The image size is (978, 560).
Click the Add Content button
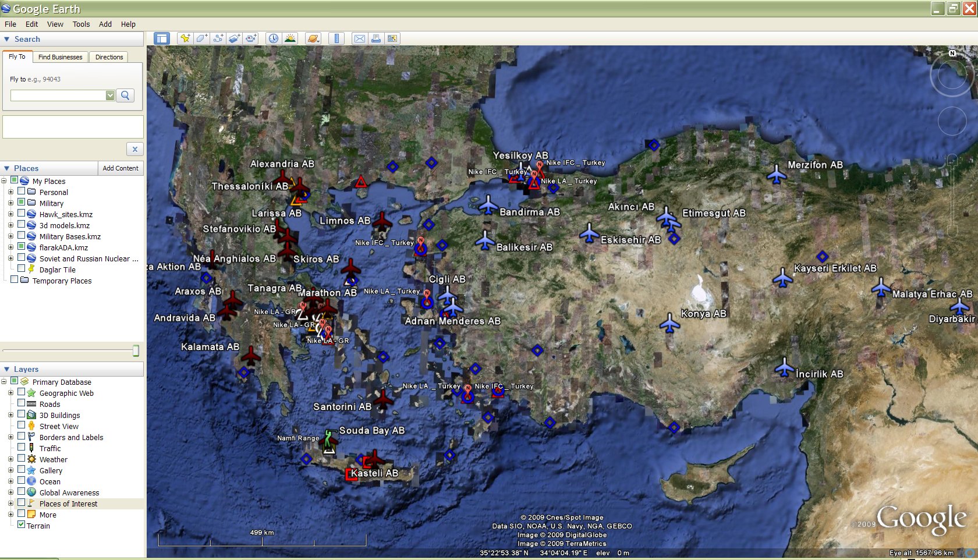point(121,168)
